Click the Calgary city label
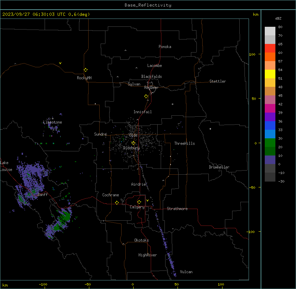The image size is (296, 289). (137, 207)
